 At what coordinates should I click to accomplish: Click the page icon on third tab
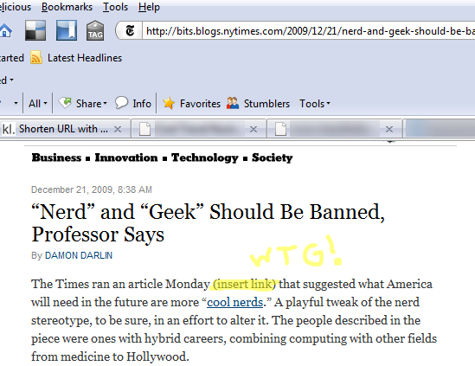[x=280, y=129]
